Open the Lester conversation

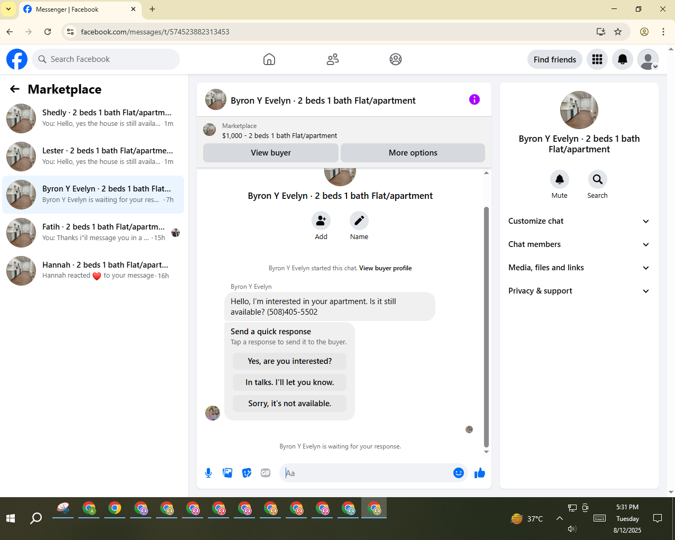pyautogui.click(x=93, y=157)
